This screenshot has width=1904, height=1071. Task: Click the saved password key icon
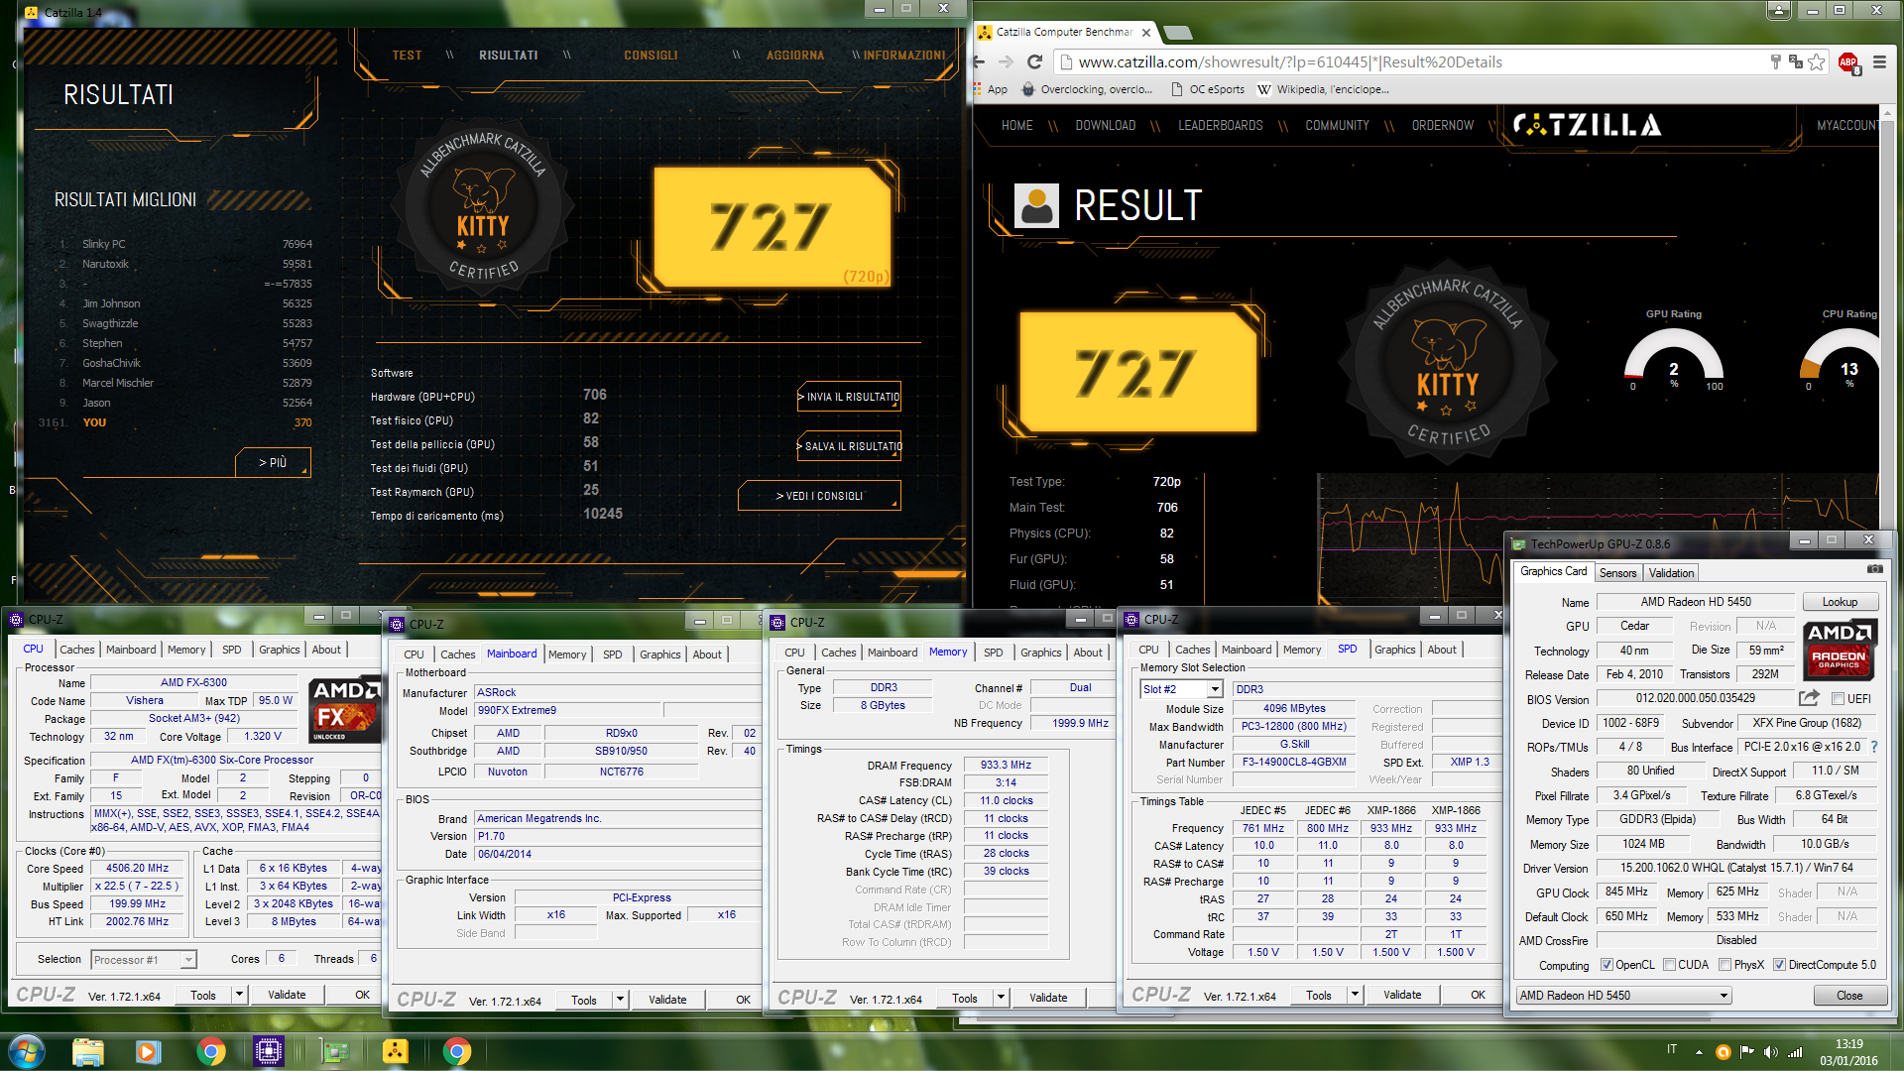point(1775,61)
